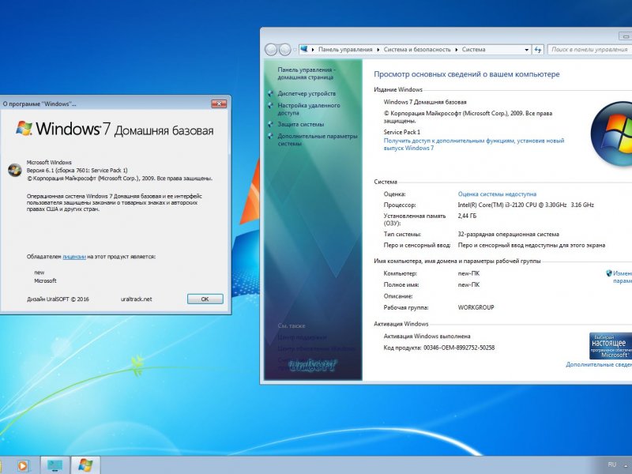Switch to the System control panel taskbar button
The height and width of the screenshot is (474, 632).
pos(55,465)
